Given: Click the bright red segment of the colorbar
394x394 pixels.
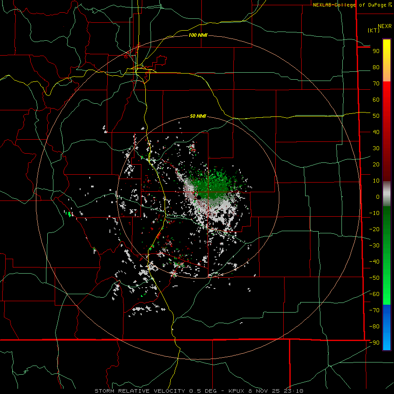Looking at the screenshot, I should tap(387, 101).
